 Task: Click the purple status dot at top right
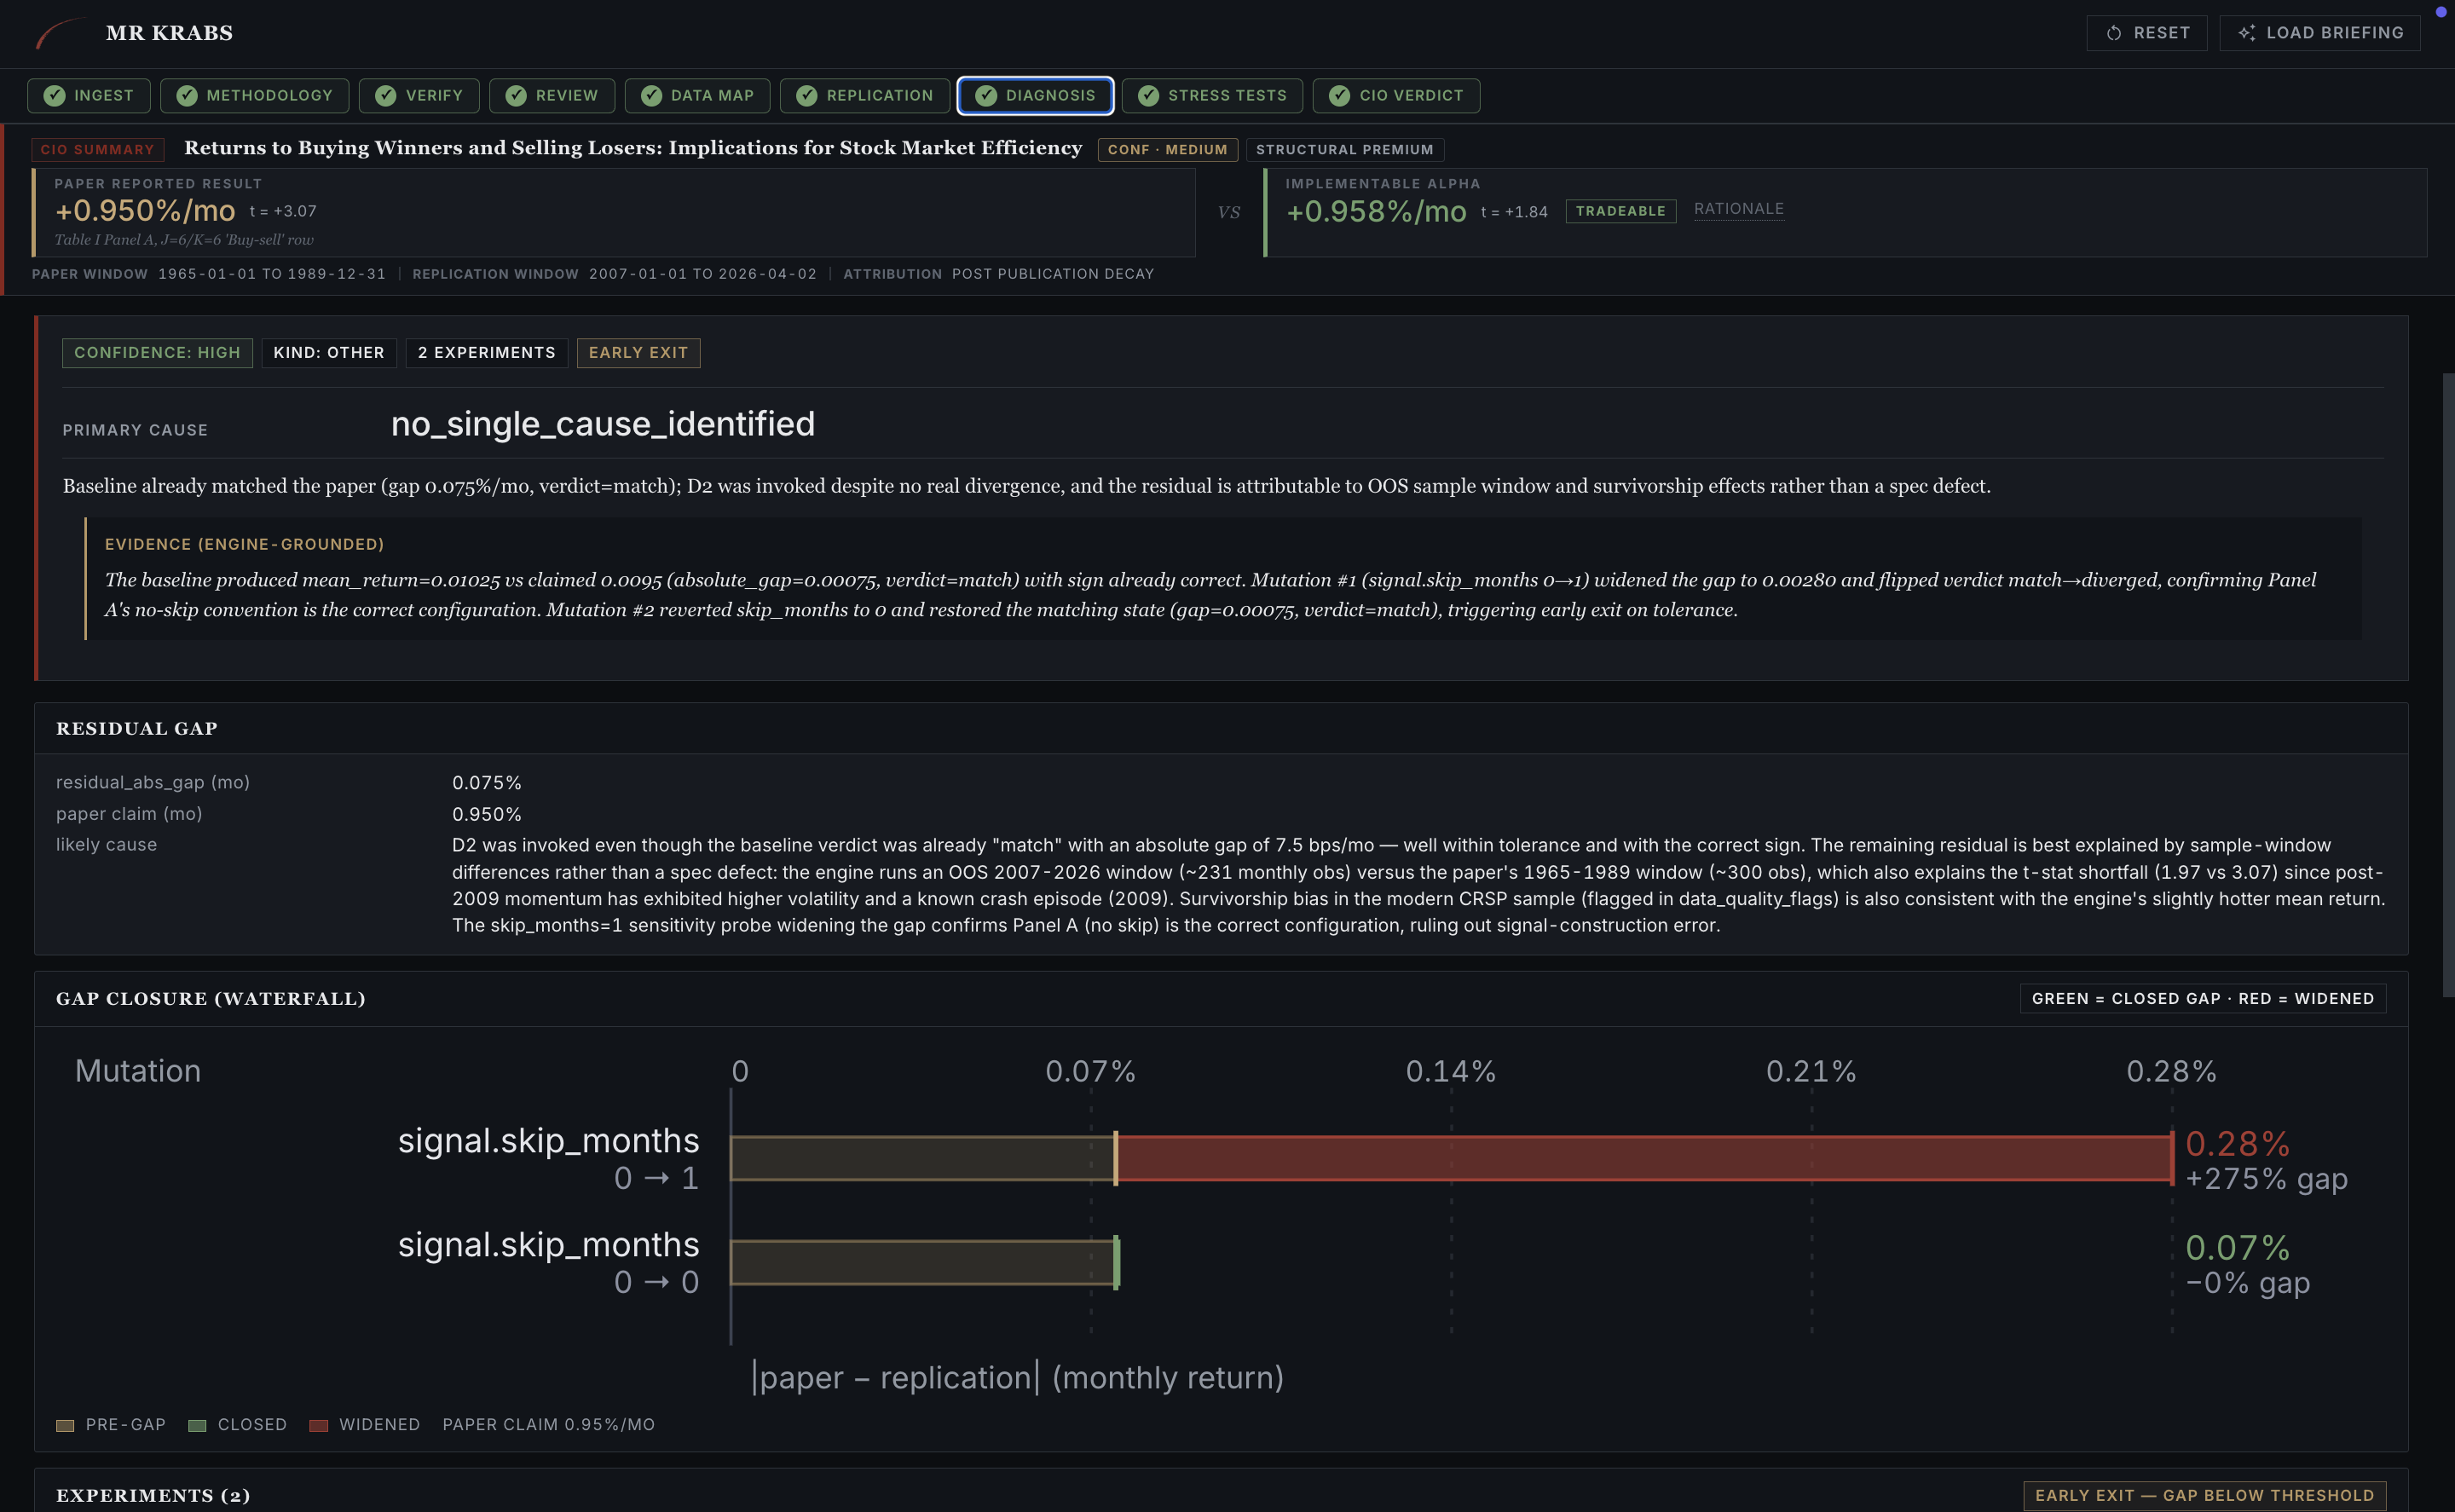pos(2443,11)
